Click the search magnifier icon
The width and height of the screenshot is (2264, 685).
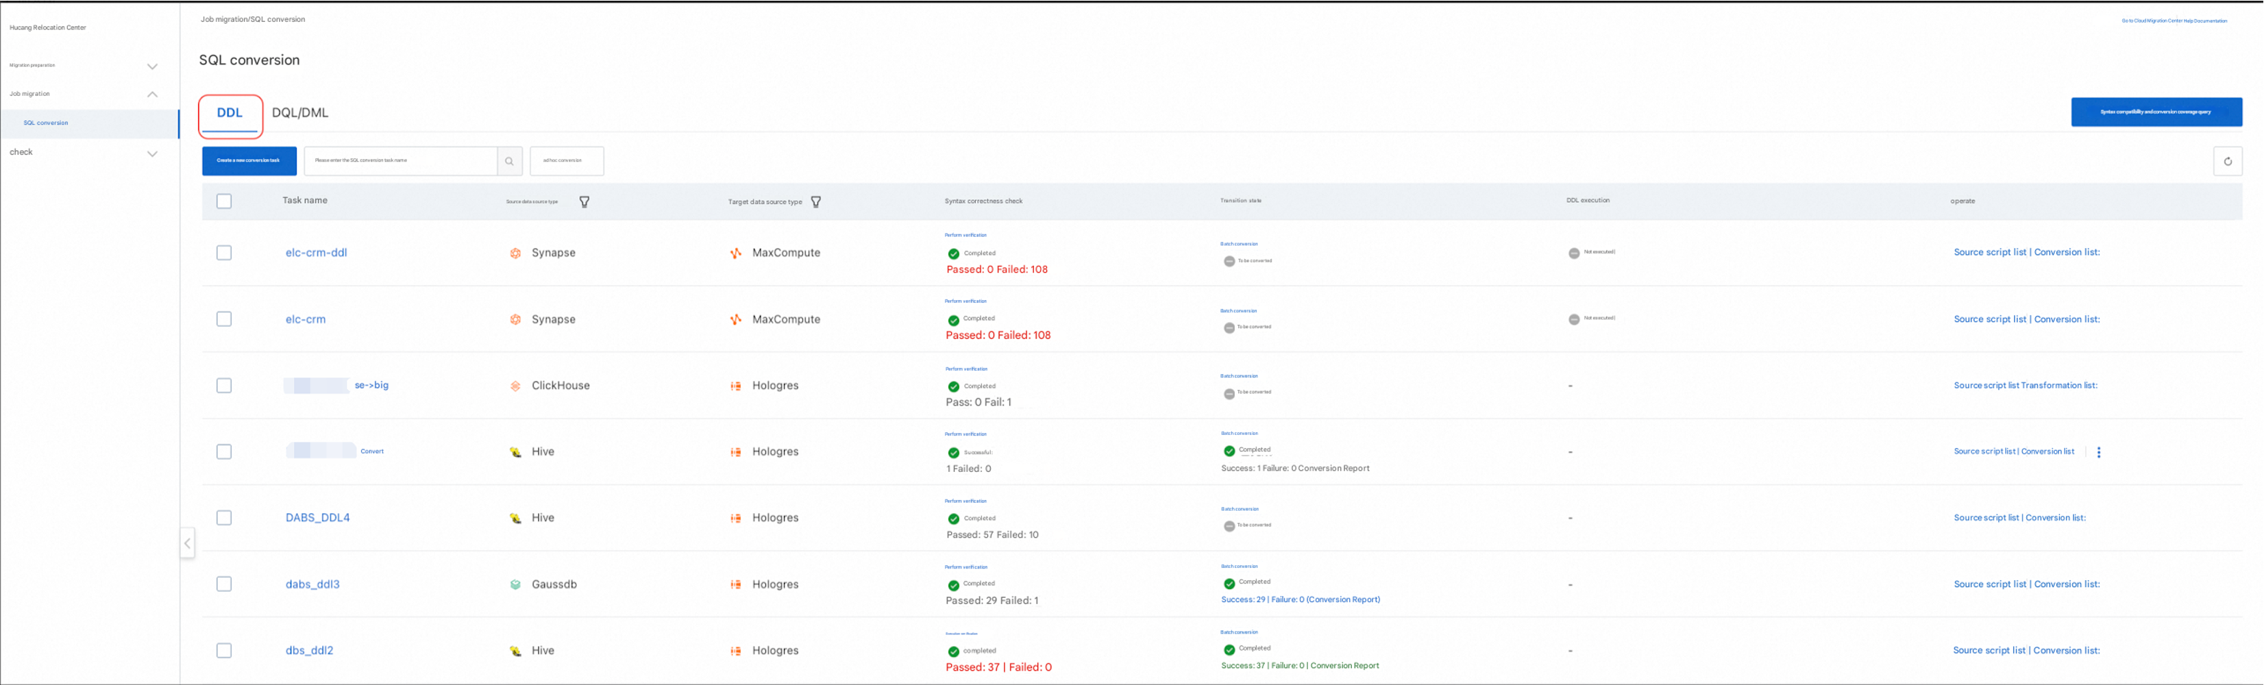point(509,162)
